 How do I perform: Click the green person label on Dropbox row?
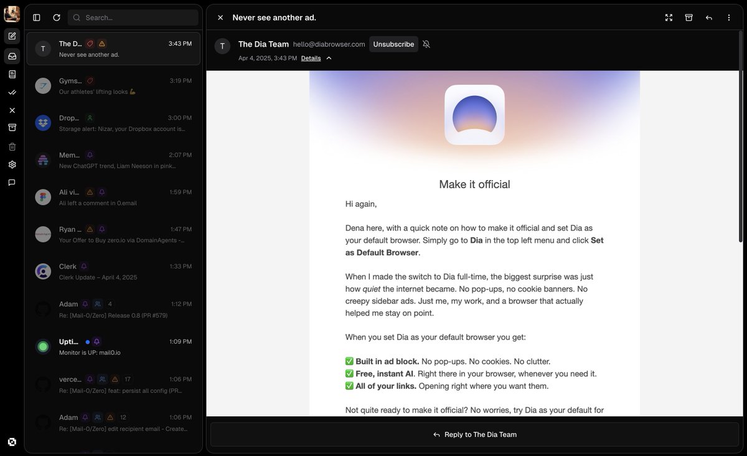point(90,118)
